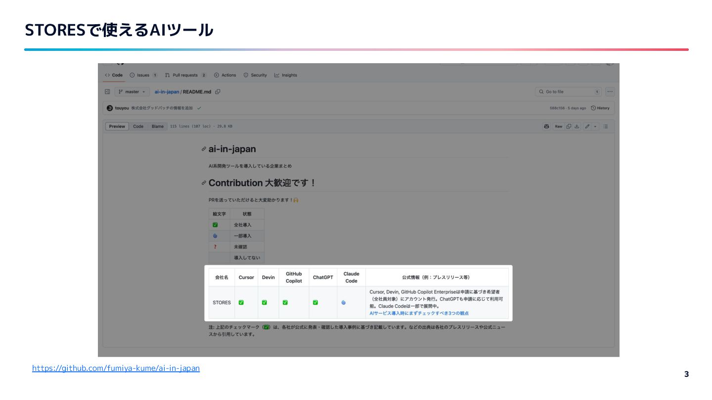The height and width of the screenshot is (400, 712).
Task: Expand the edit options dropdown arrow
Action: tap(595, 126)
